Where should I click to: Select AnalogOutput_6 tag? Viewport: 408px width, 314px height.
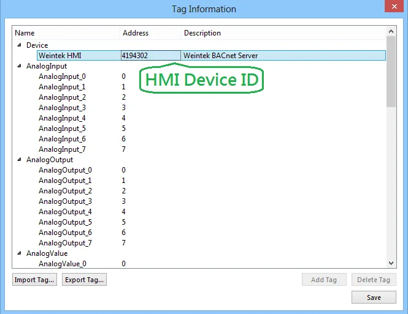[x=65, y=233]
